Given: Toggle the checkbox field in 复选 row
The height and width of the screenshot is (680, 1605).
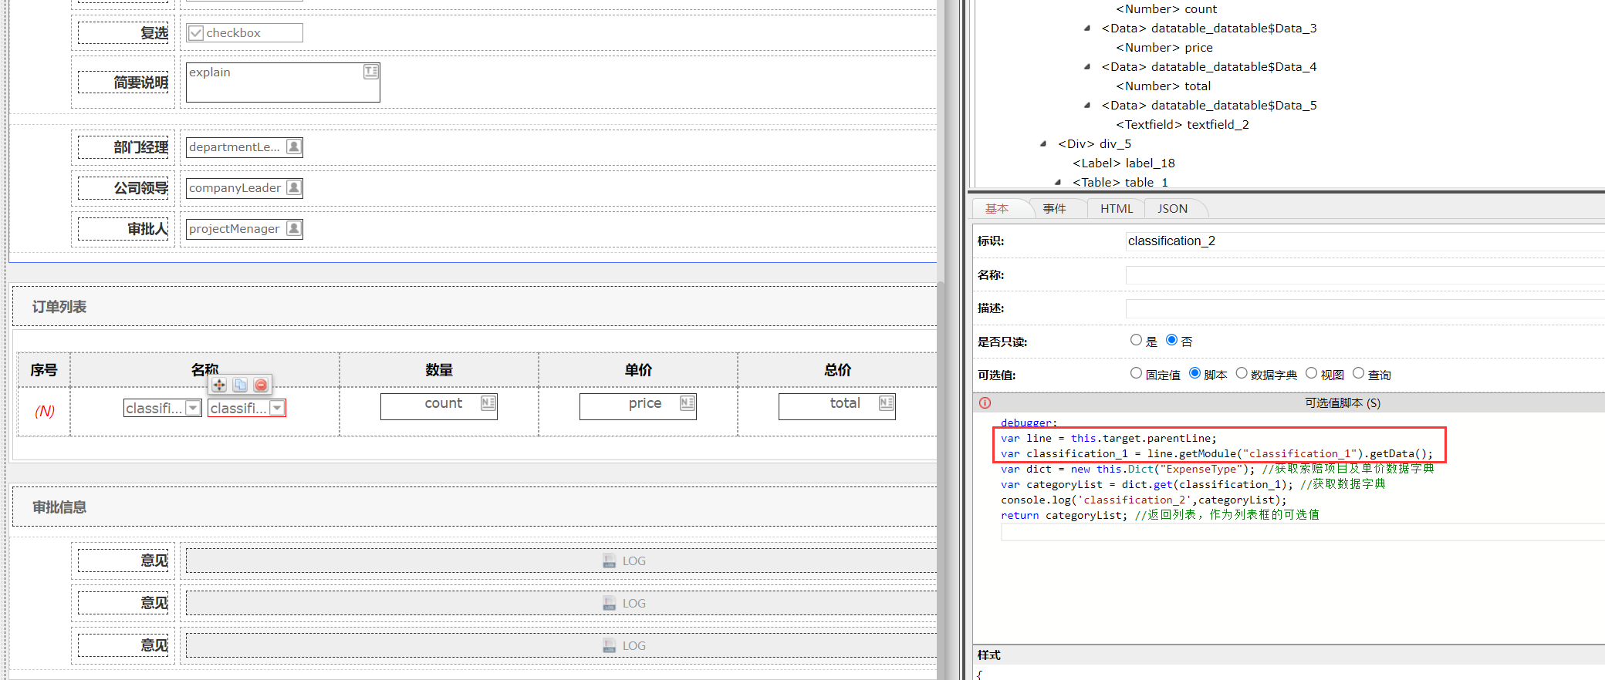Looking at the screenshot, I should point(196,33).
